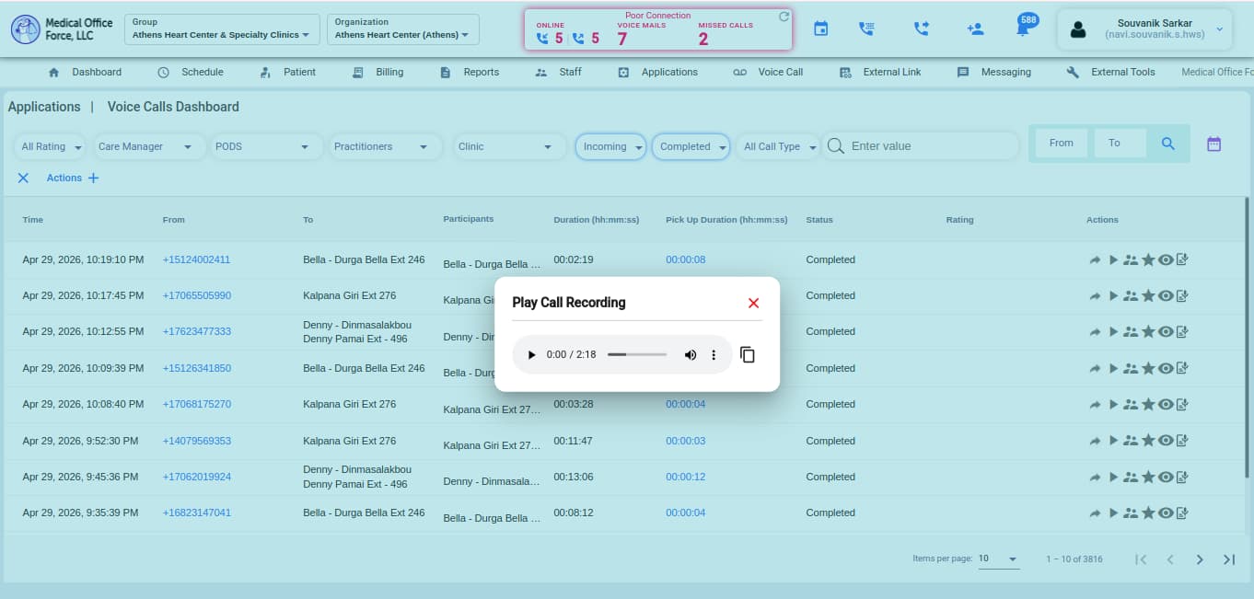Play recording for +17065505990 call
This screenshot has width=1254, height=599.
pyautogui.click(x=1113, y=296)
